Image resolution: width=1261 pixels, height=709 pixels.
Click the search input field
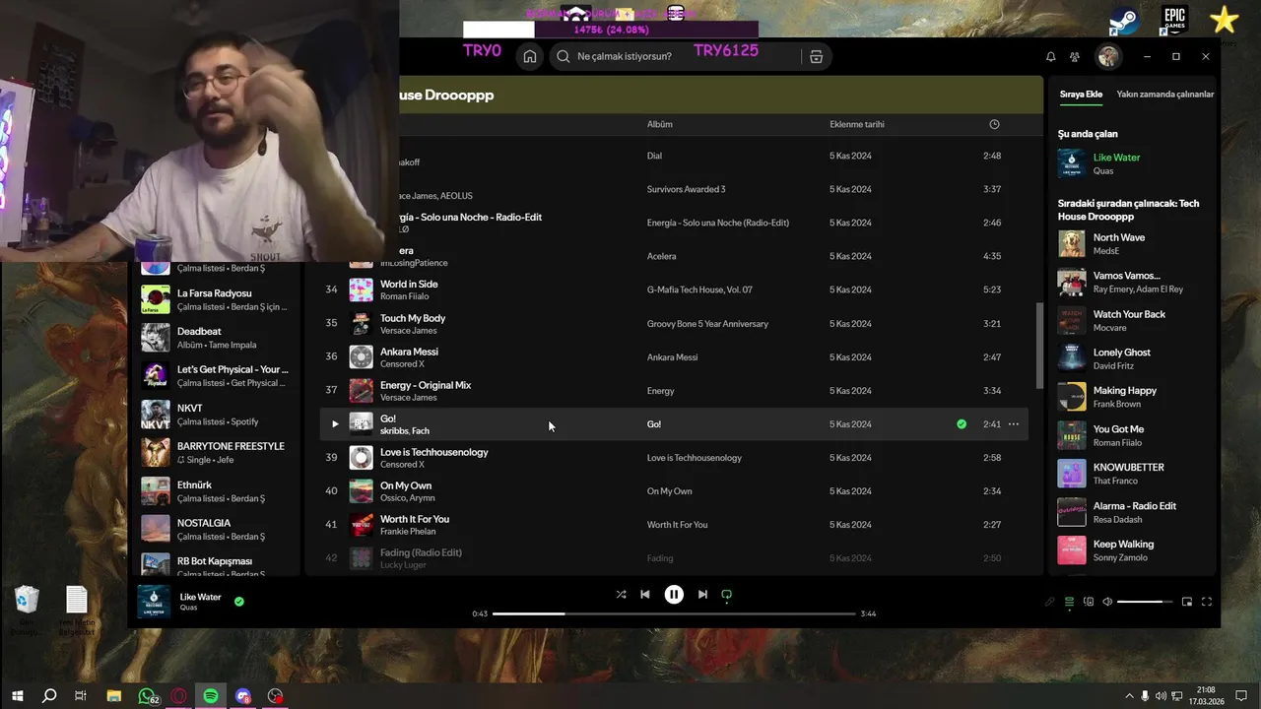[675, 56]
